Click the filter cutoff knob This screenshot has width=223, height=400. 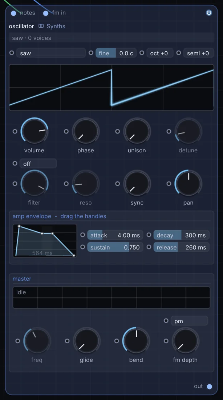coord(35,183)
